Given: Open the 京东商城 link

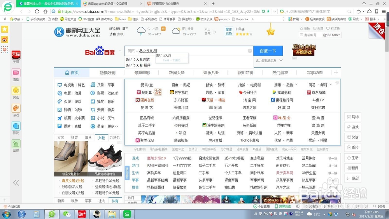Looking at the screenshot, I should (x=316, y=93).
